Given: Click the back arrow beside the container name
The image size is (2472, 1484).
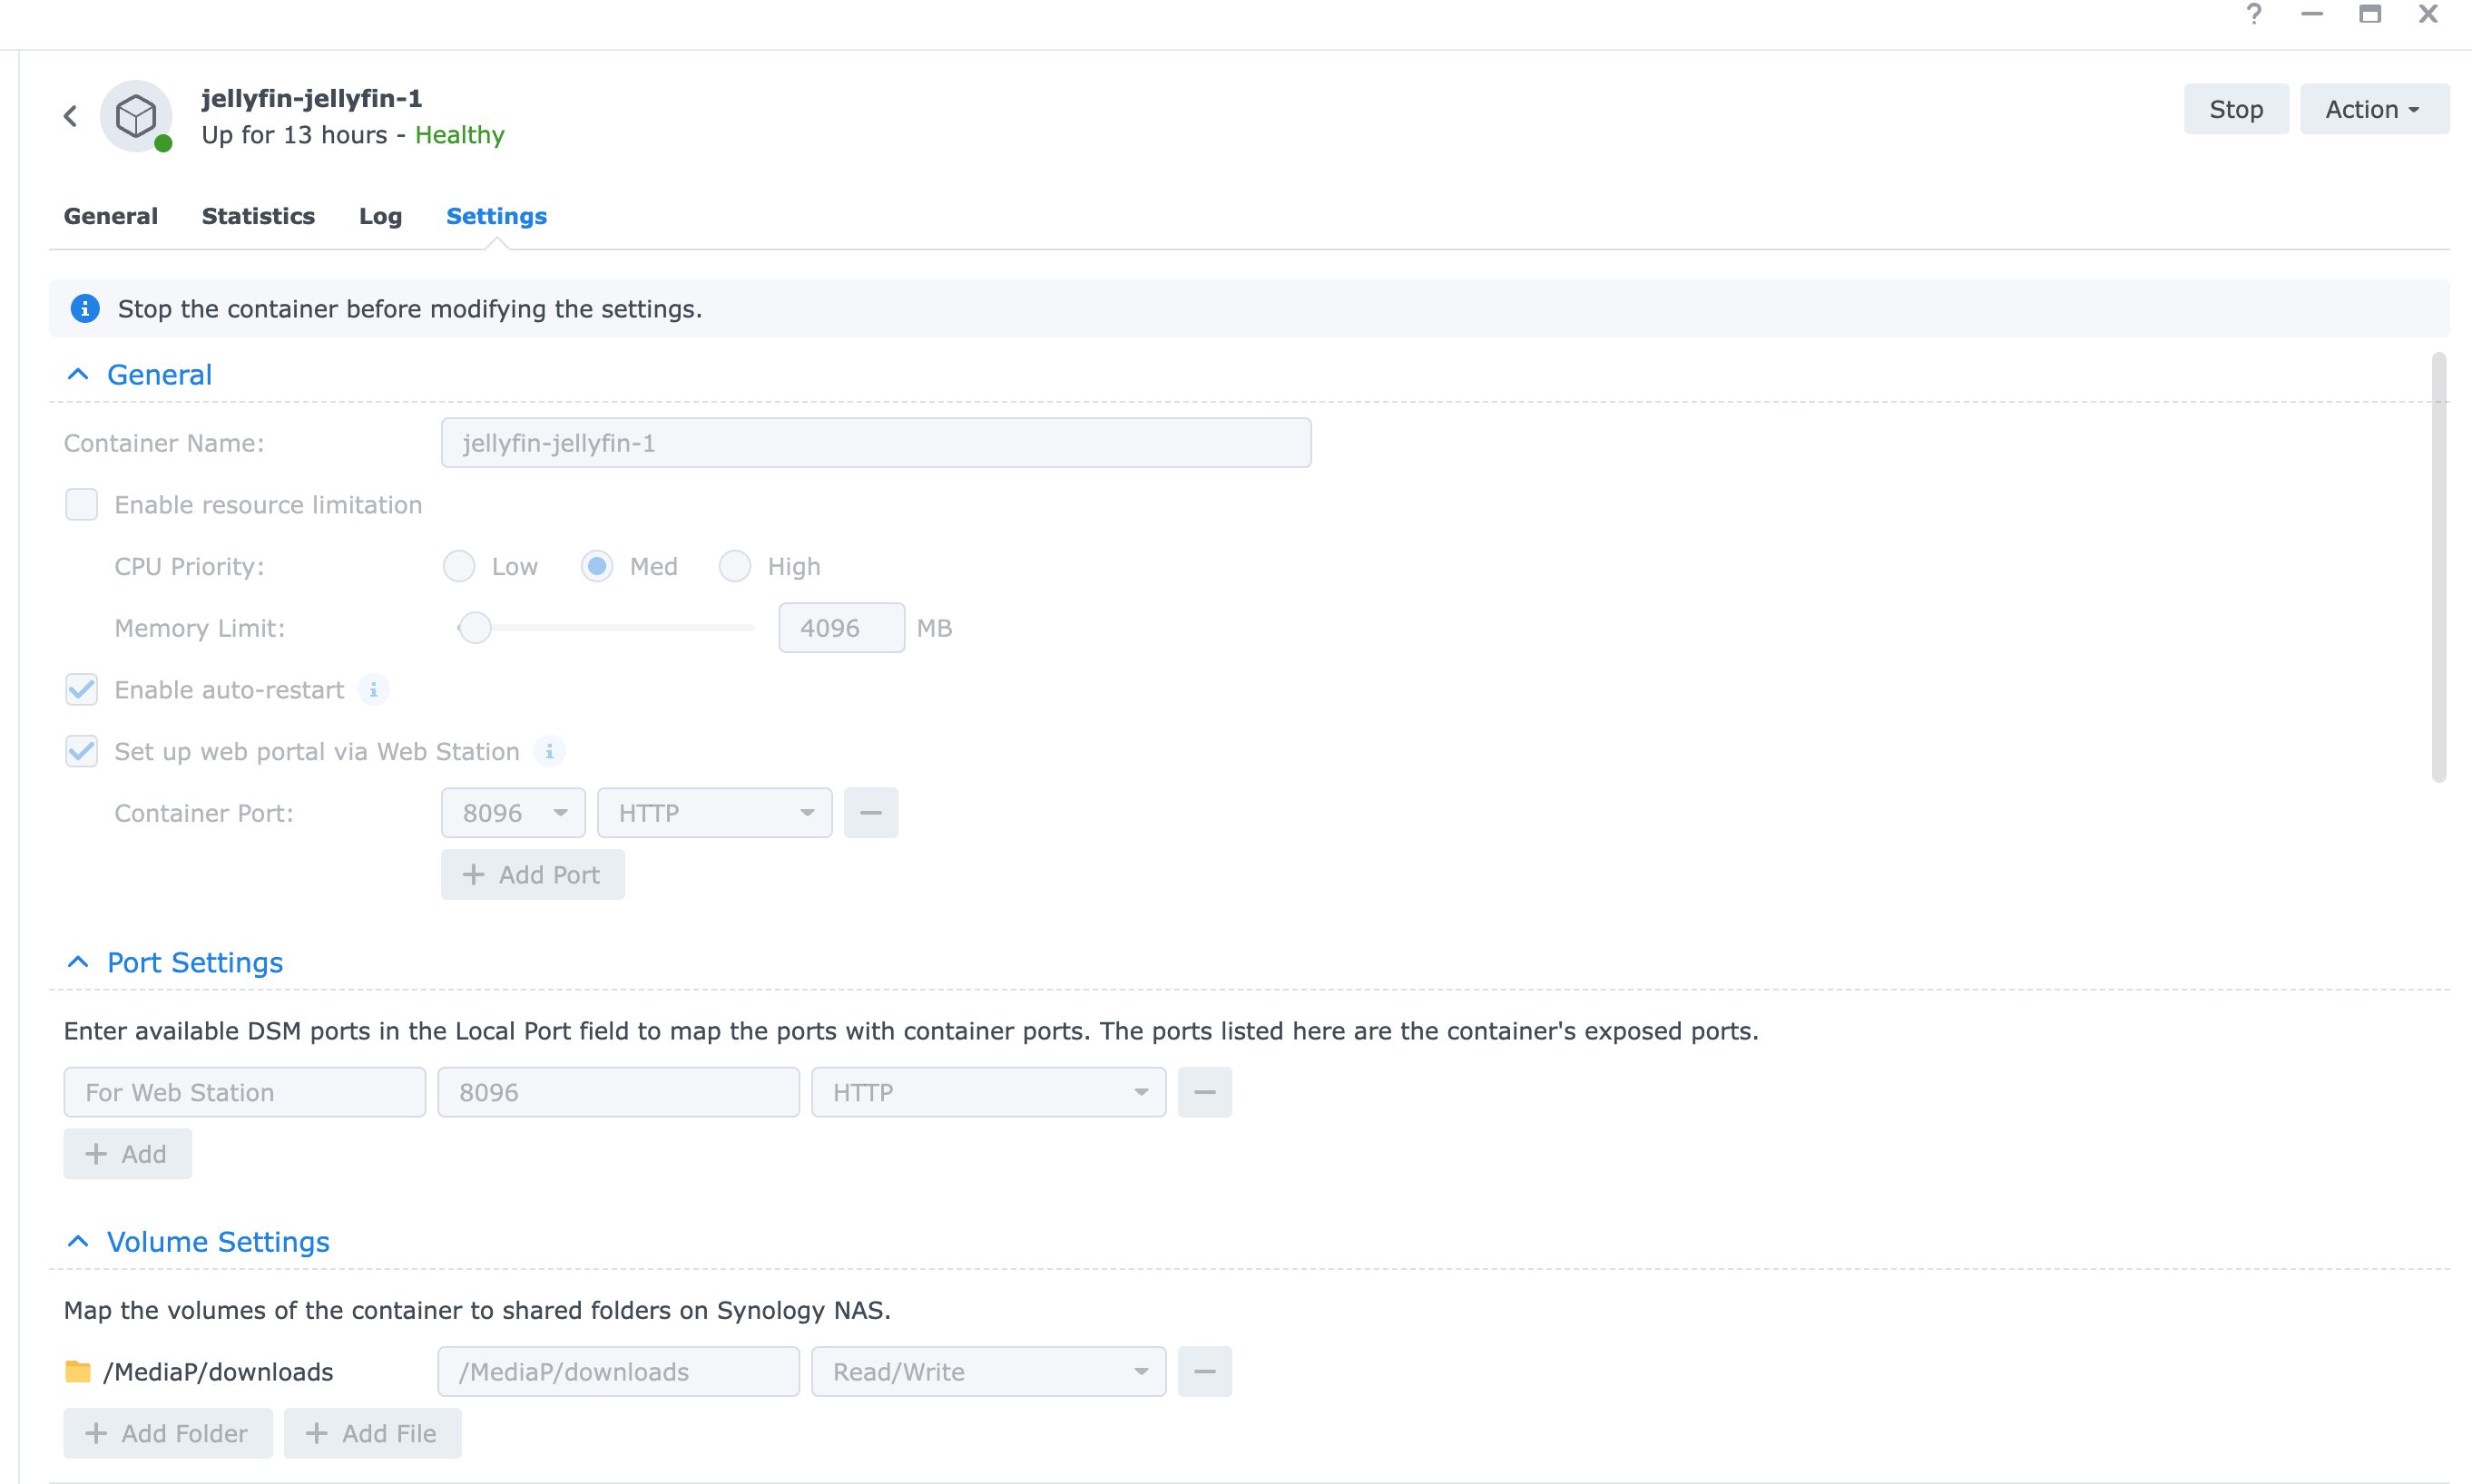Looking at the screenshot, I should [x=70, y=116].
